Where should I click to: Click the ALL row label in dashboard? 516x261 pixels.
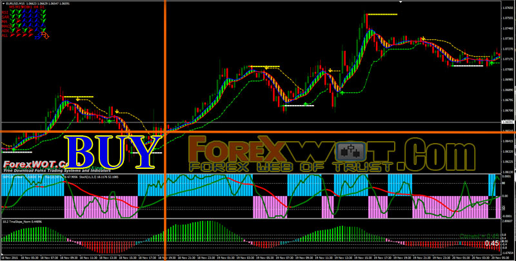[5, 35]
